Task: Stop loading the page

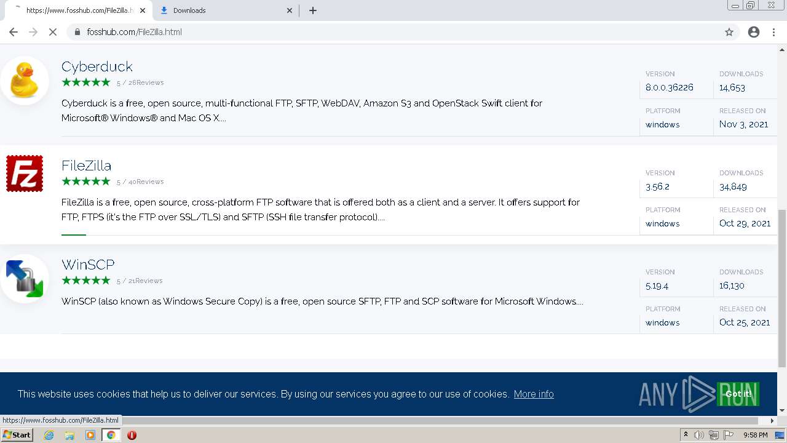Action: [53, 32]
